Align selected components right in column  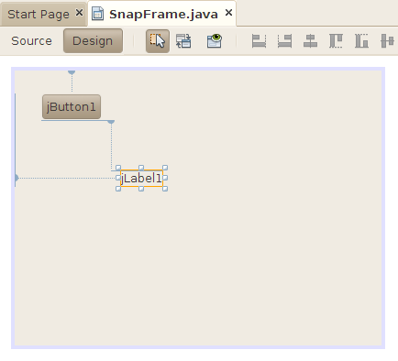(284, 41)
